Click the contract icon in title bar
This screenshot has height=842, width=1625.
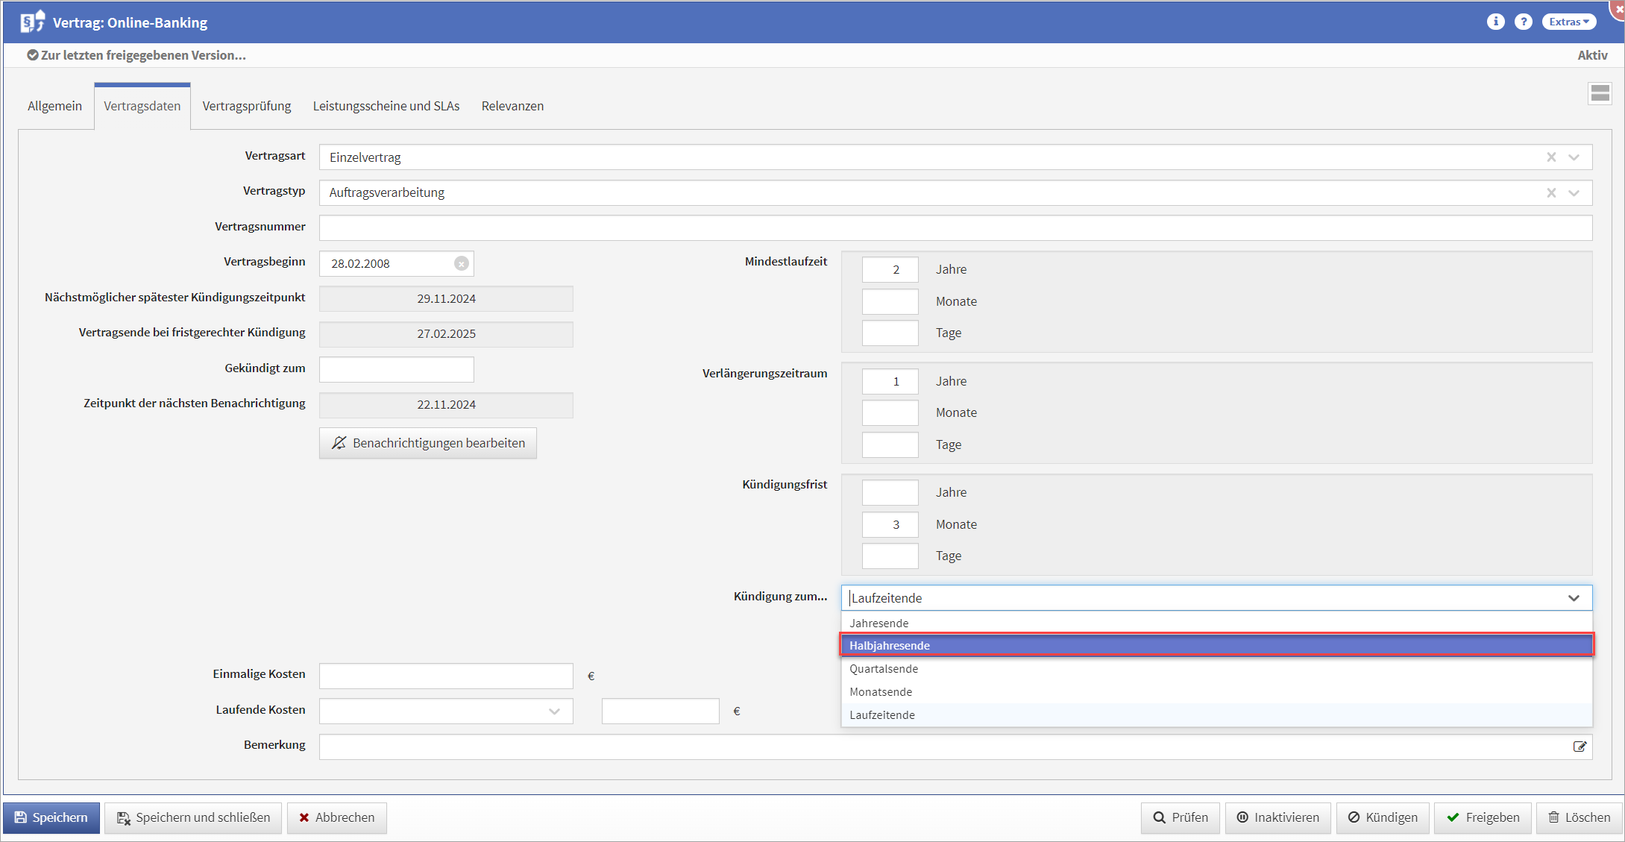tap(32, 22)
